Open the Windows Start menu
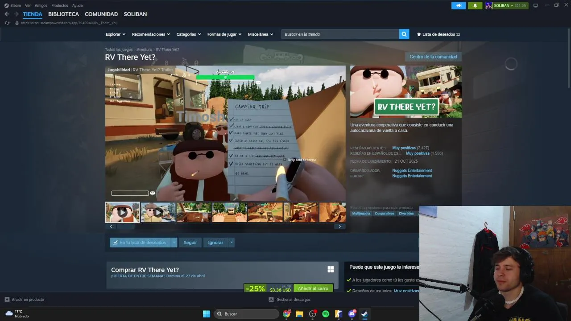571x321 pixels. 207,314
